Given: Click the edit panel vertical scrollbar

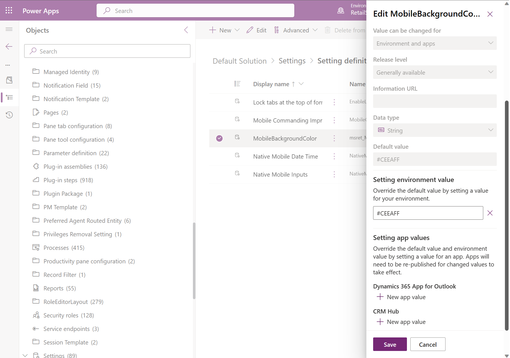Looking at the screenshot, I should pos(507,215).
